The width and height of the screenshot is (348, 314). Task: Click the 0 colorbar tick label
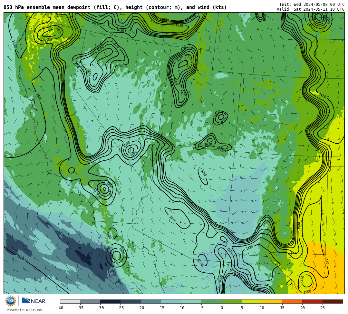[222, 308]
